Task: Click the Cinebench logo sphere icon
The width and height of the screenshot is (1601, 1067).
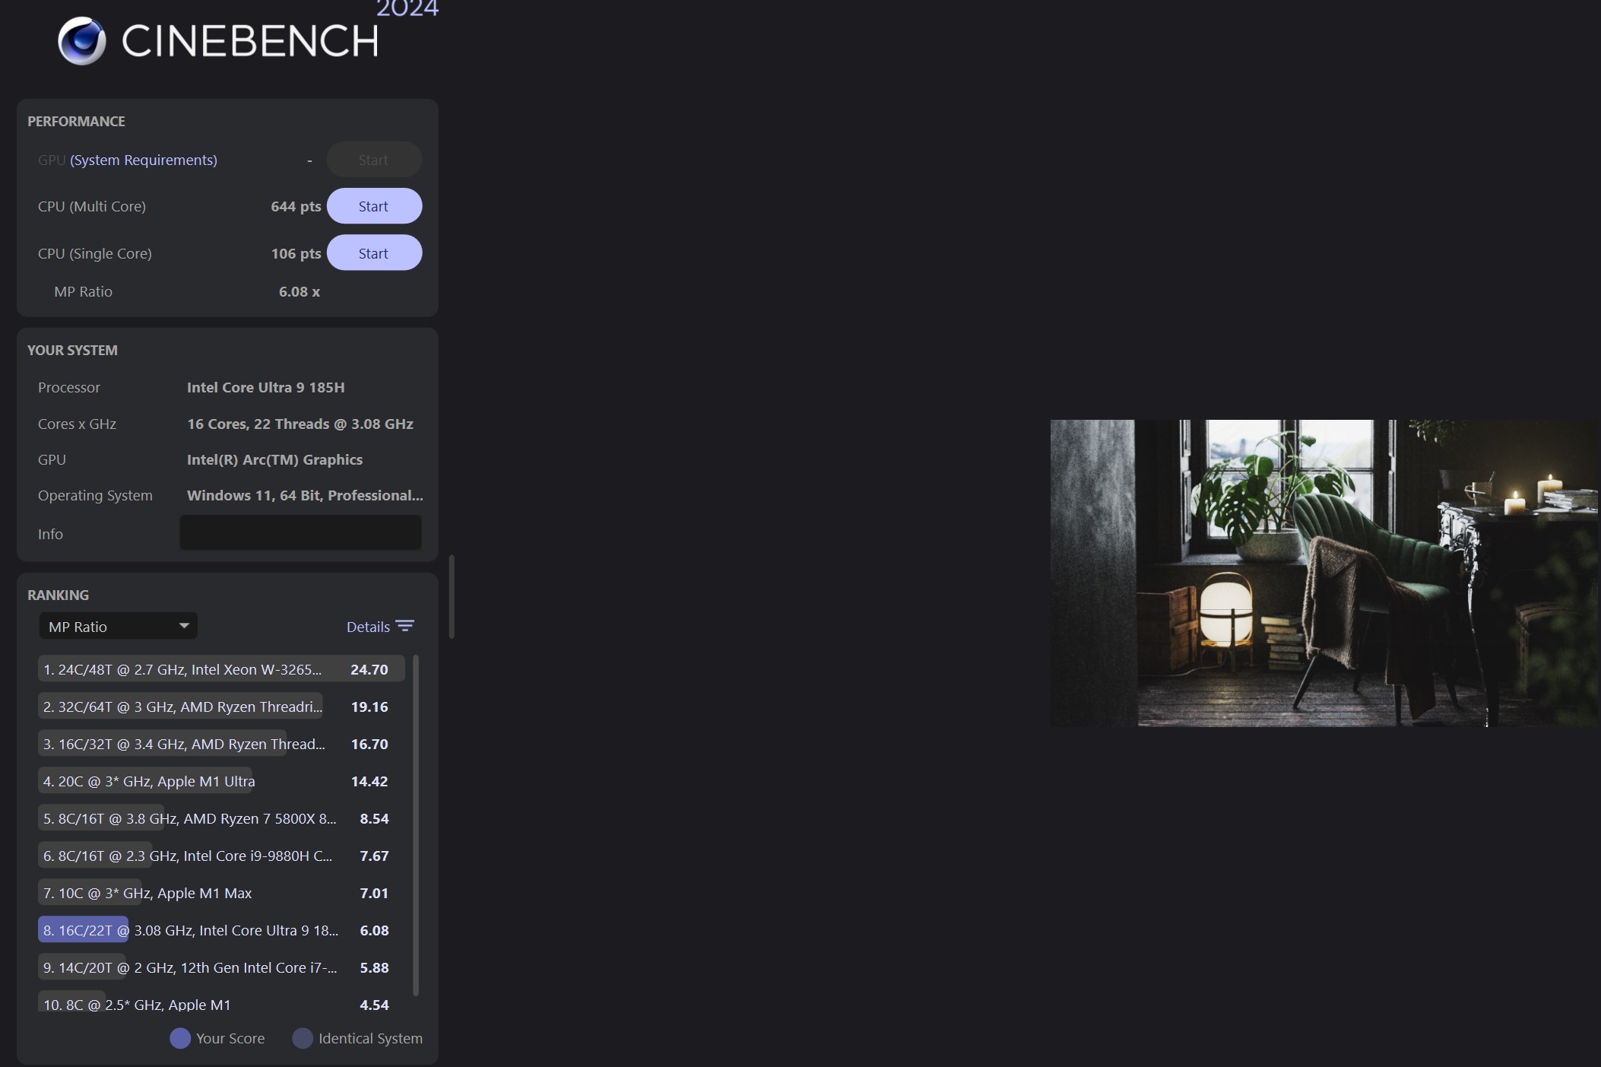Action: coord(82,41)
